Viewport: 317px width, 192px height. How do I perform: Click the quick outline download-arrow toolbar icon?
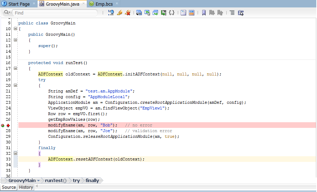point(111,13)
